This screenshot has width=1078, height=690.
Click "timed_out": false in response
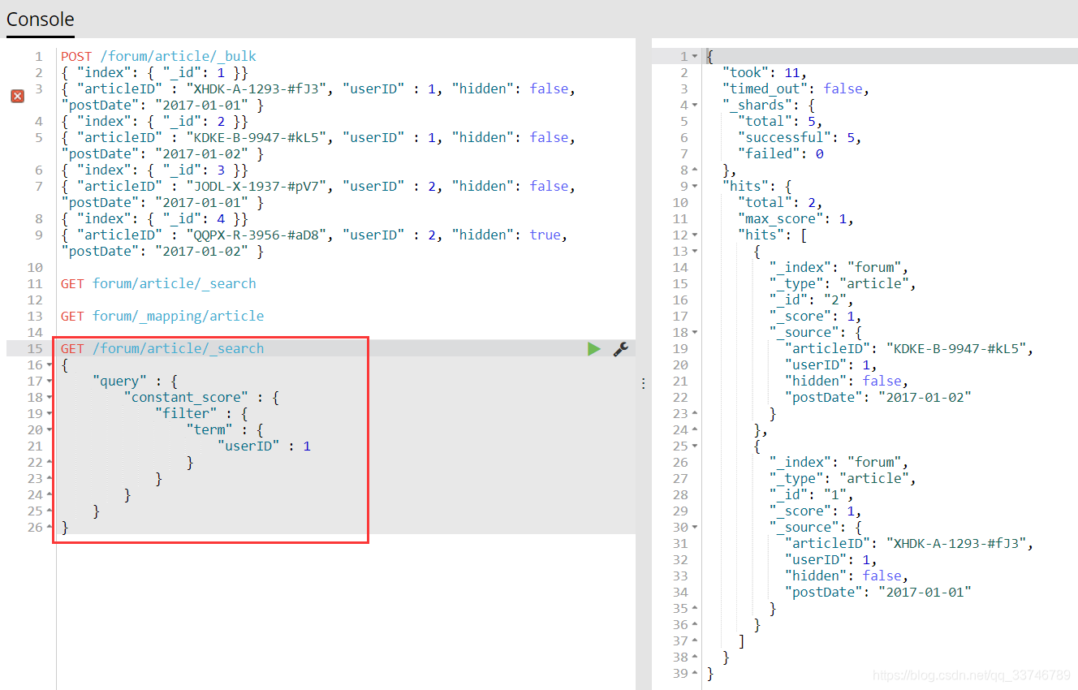795,88
